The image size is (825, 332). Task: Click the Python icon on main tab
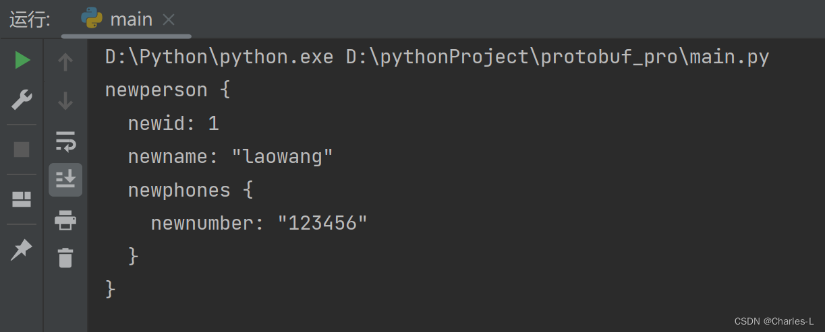point(92,19)
